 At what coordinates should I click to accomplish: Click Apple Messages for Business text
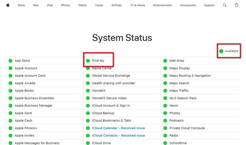pos(37,143)
